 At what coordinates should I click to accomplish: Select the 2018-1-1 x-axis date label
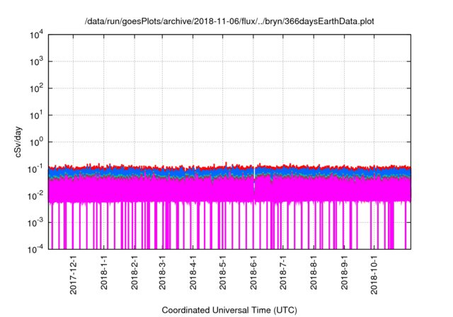click(104, 272)
